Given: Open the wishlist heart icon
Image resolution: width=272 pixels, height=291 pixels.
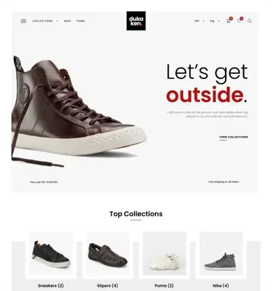Looking at the screenshot, I should coord(239,21).
